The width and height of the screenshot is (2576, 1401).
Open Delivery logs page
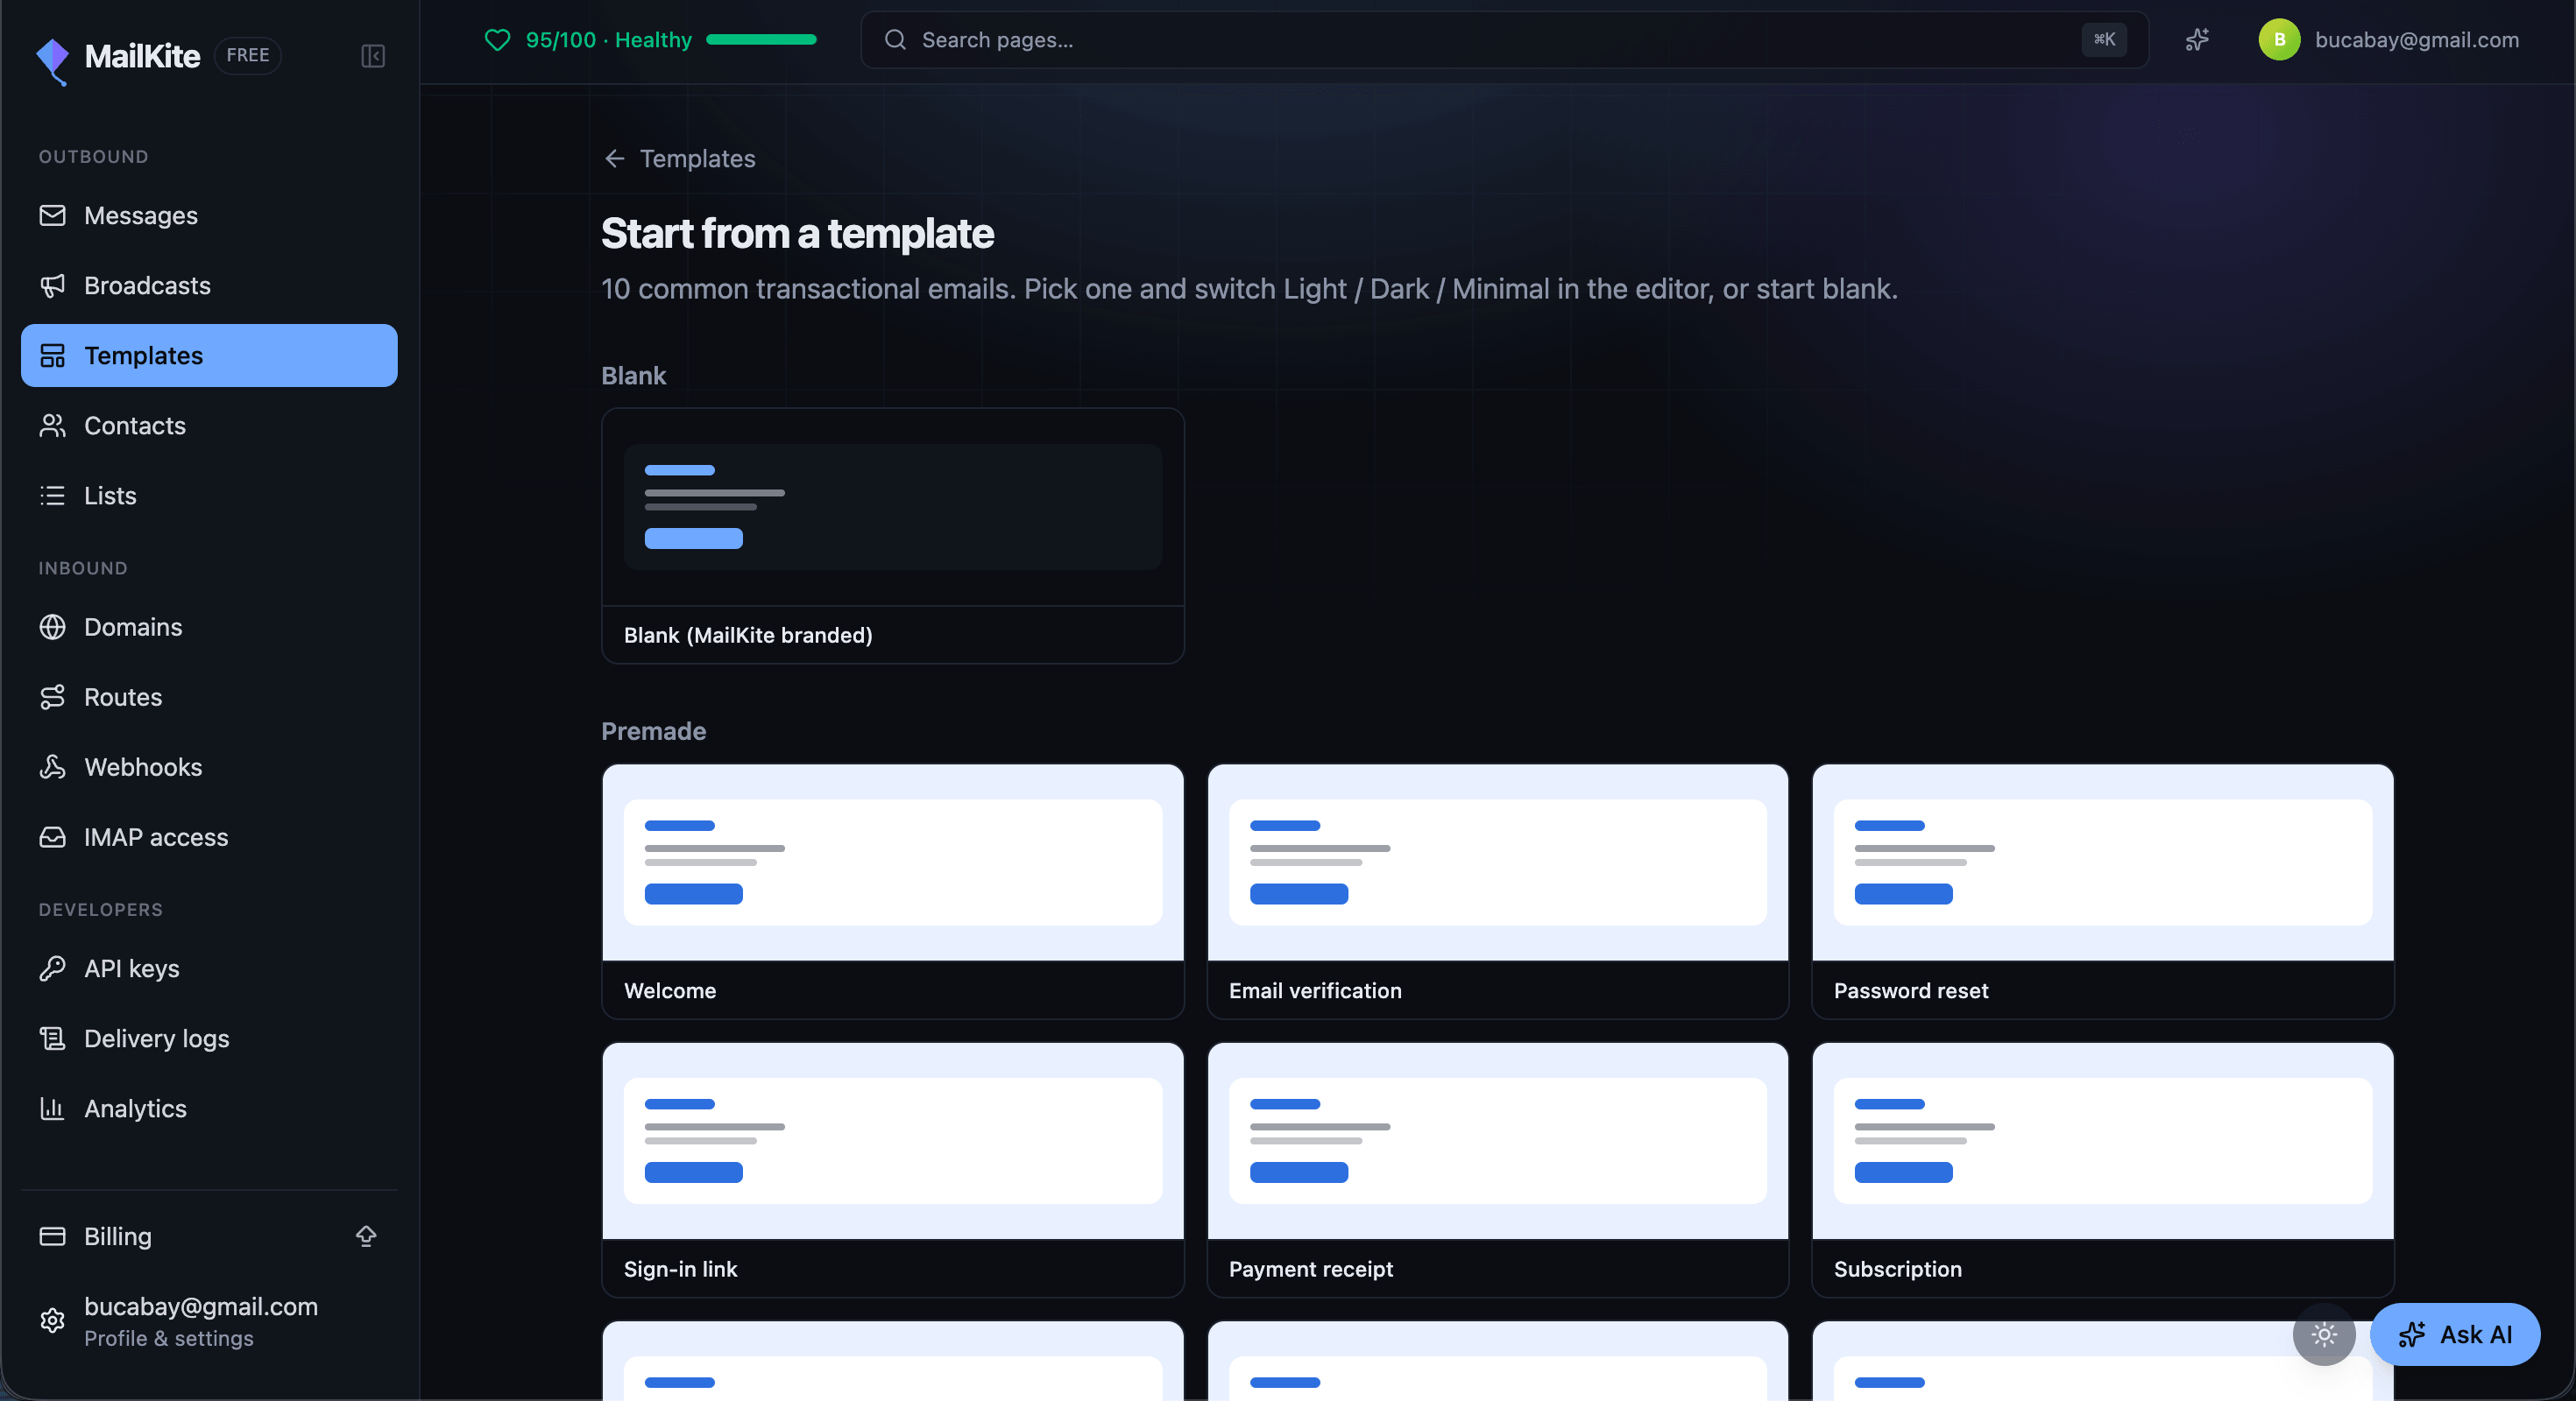click(209, 1038)
